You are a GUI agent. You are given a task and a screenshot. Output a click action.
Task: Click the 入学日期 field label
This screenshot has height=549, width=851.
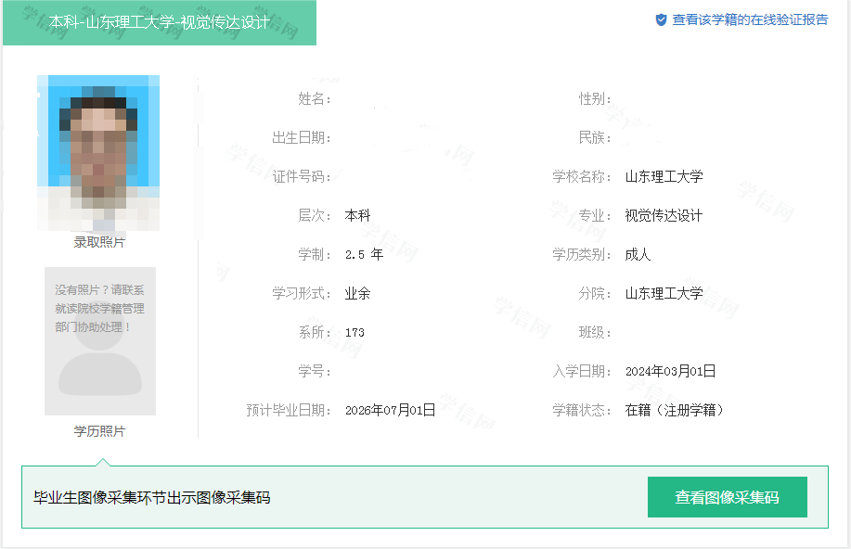click(x=582, y=371)
